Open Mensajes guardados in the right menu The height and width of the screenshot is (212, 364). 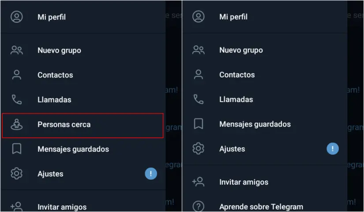tap(255, 124)
